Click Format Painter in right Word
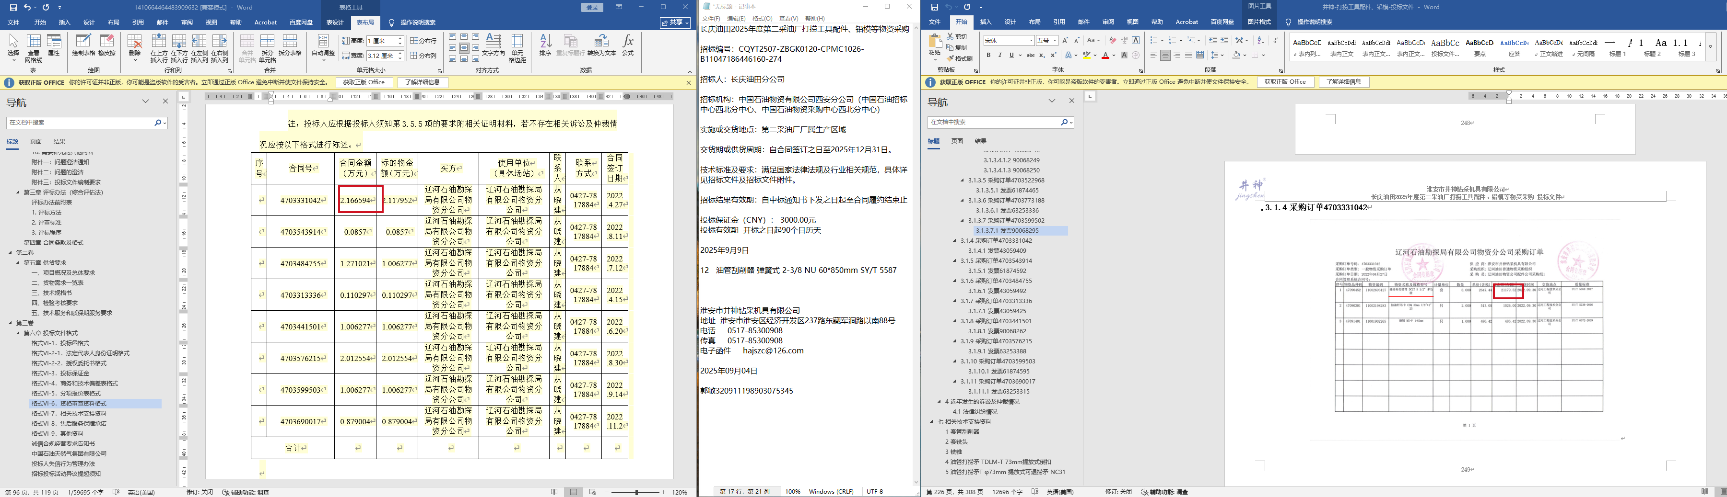The height and width of the screenshot is (497, 1727). 960,59
